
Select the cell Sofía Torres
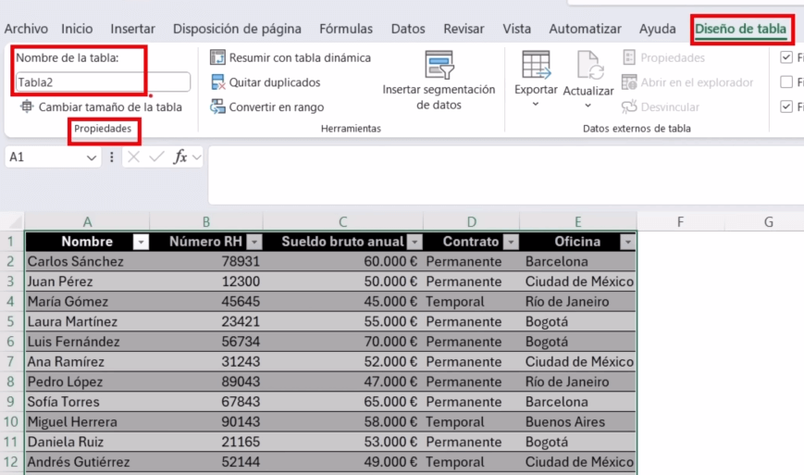pos(87,402)
